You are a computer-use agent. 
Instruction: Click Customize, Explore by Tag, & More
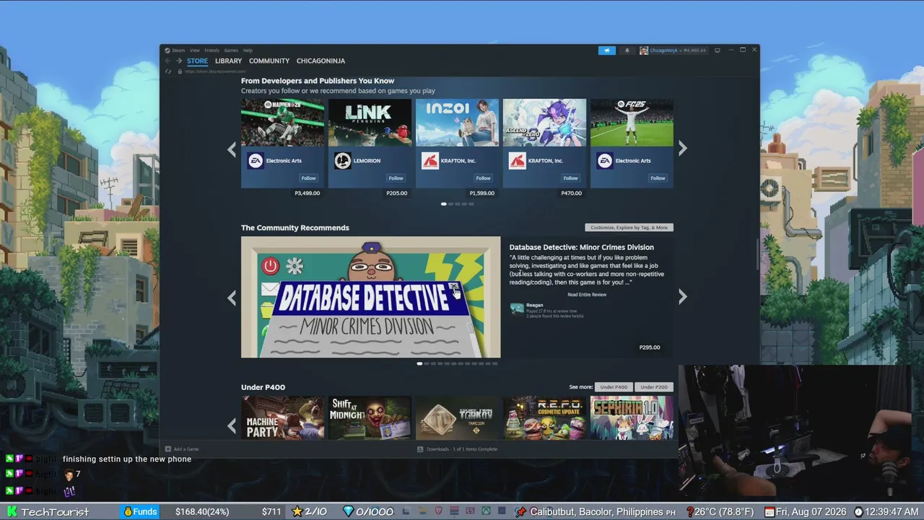(x=629, y=227)
